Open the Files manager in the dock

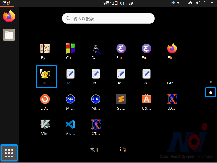coord(9,35)
